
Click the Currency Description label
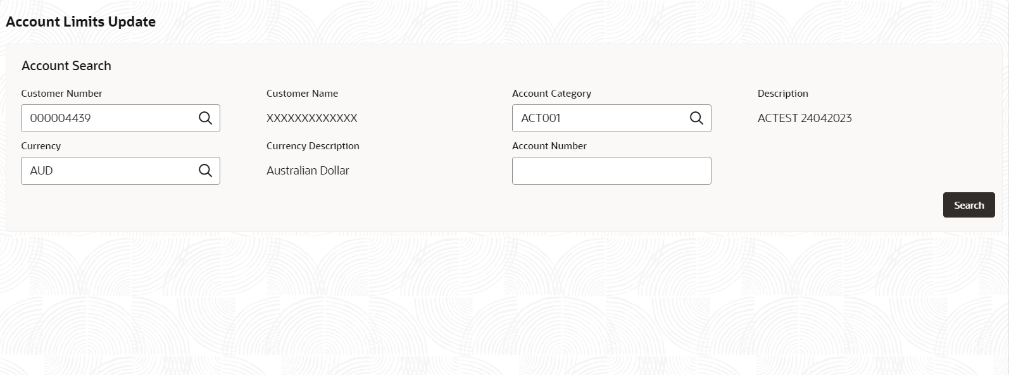tap(313, 146)
